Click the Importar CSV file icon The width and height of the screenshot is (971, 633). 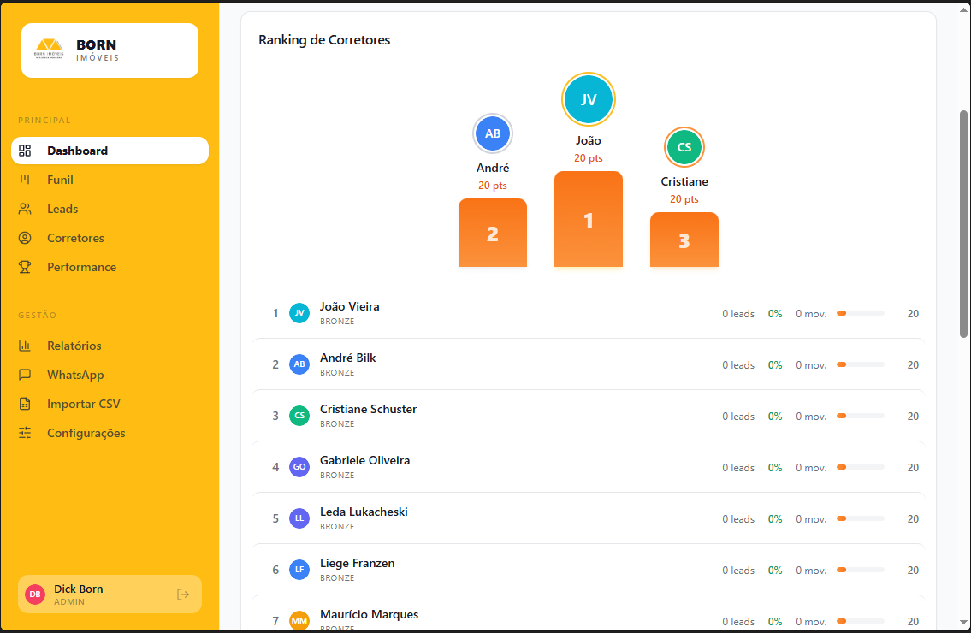point(23,404)
